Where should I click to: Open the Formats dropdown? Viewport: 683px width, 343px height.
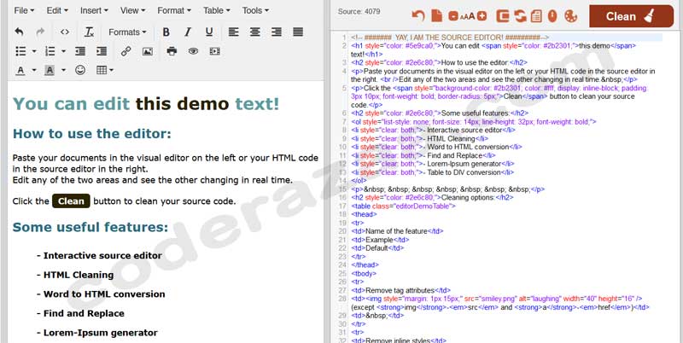(x=127, y=32)
